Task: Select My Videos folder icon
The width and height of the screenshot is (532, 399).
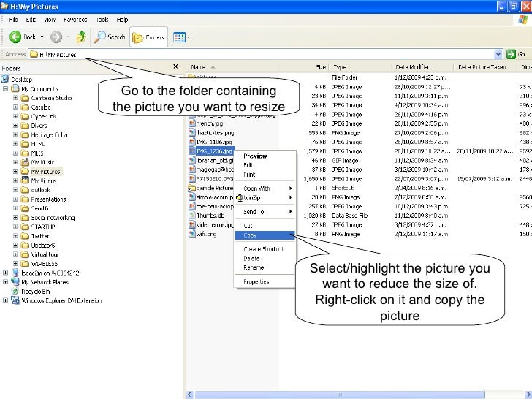Action: coord(25,180)
